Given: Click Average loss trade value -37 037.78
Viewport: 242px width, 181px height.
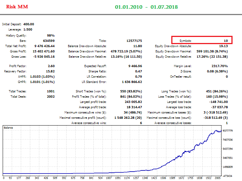Looking at the screenshot, I should 219,107.
